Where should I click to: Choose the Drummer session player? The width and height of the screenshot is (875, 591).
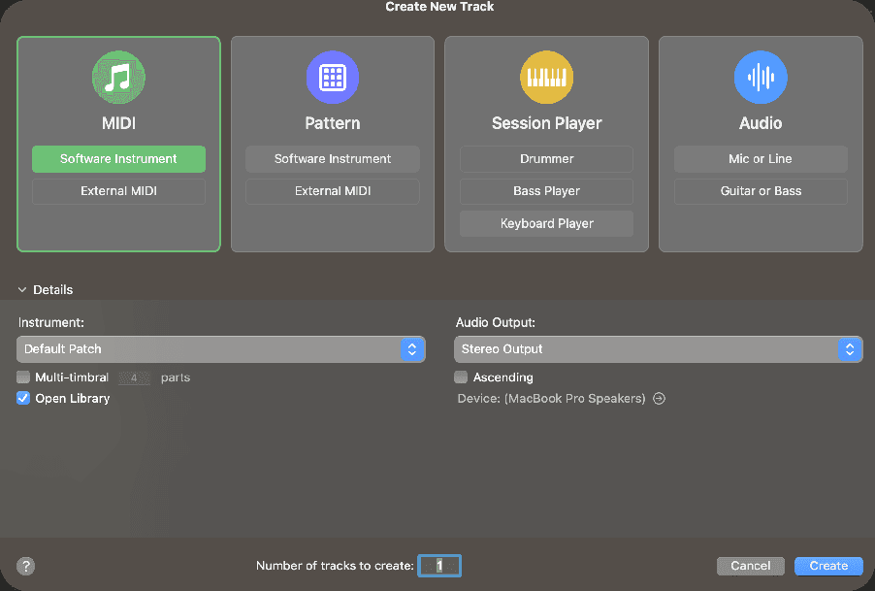click(x=546, y=159)
